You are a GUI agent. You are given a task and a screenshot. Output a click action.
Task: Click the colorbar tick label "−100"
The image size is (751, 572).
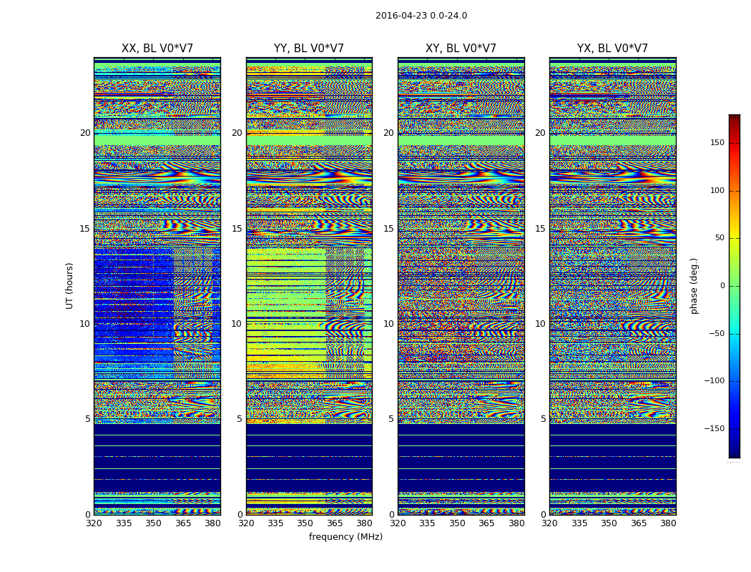pos(715,380)
